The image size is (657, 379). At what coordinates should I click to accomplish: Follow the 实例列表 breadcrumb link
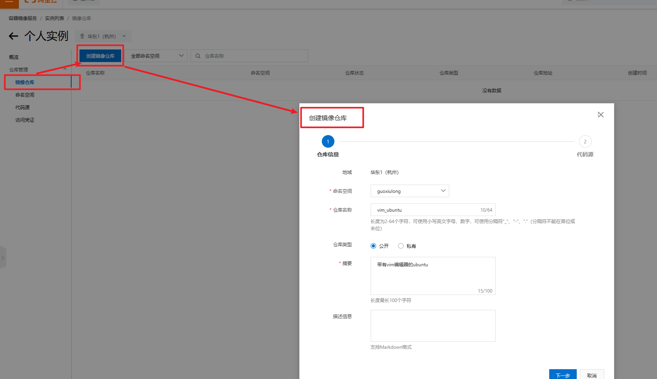54,18
